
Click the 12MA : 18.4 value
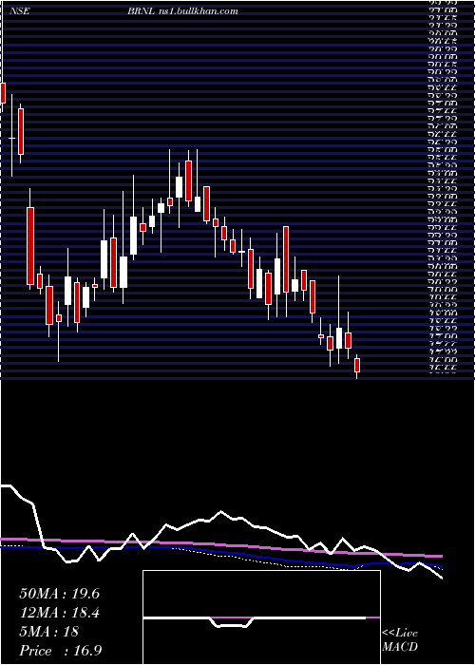tap(59, 613)
